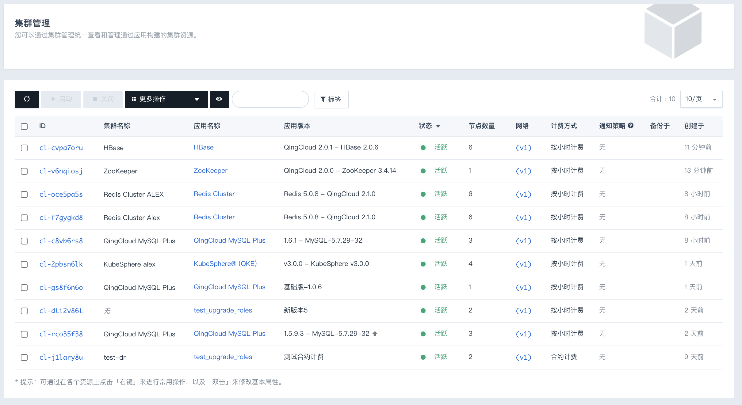Open cluster ID cl-cvpa7oru
The height and width of the screenshot is (405, 742).
(x=61, y=148)
